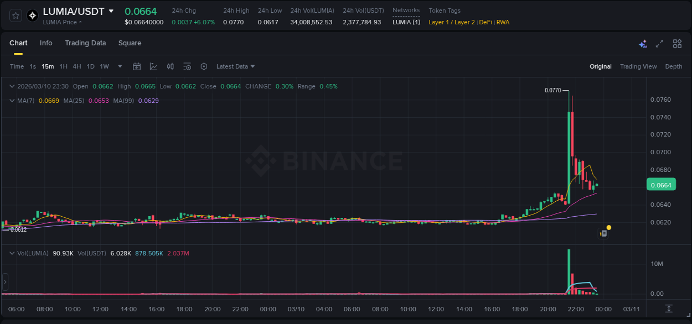
Task: Select the 1D timeframe
Action: pos(91,66)
